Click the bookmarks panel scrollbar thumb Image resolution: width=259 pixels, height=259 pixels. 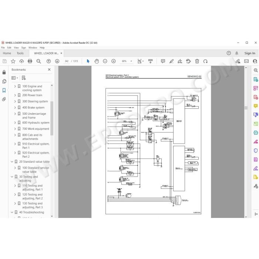point(52,118)
